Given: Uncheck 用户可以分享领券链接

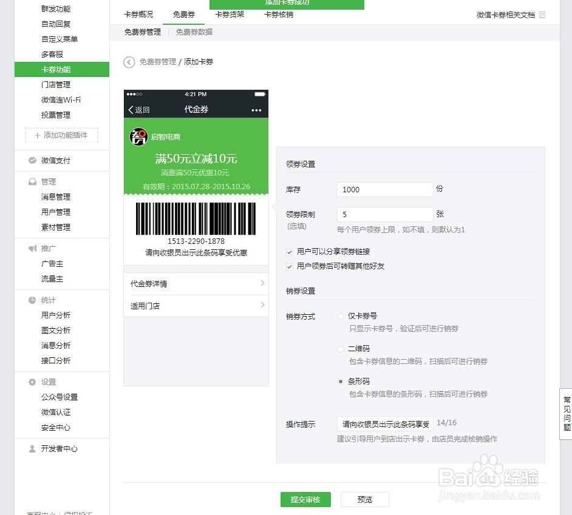Looking at the screenshot, I should pos(289,252).
